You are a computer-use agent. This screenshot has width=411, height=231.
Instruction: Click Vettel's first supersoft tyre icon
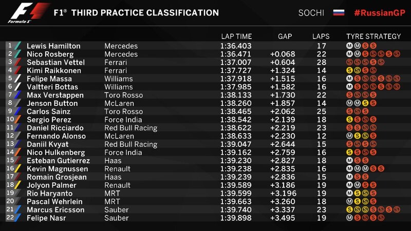click(349, 62)
